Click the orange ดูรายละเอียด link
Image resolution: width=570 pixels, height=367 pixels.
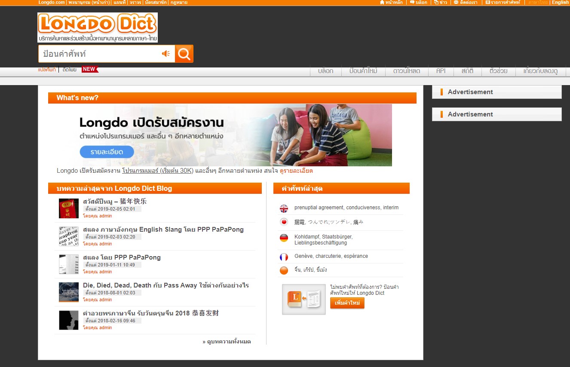click(296, 171)
